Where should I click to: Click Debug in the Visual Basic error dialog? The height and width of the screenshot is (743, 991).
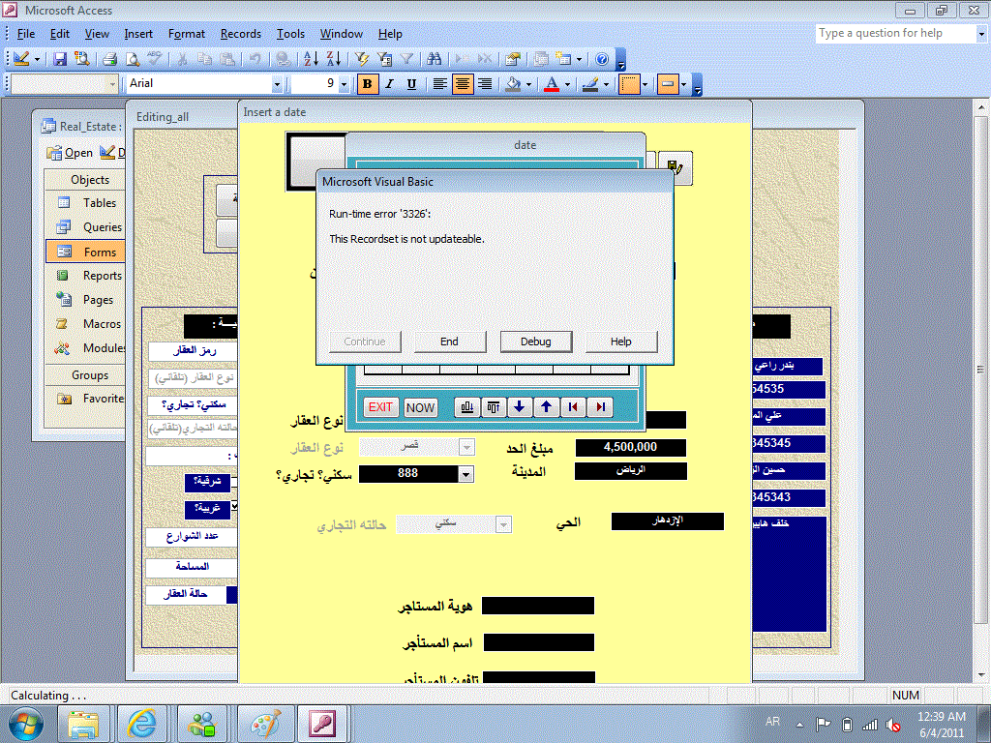click(536, 342)
